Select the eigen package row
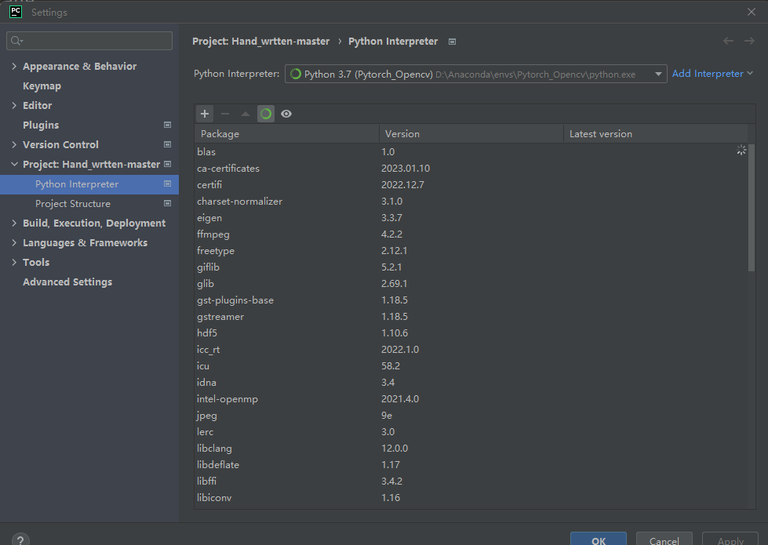 pyautogui.click(x=471, y=218)
